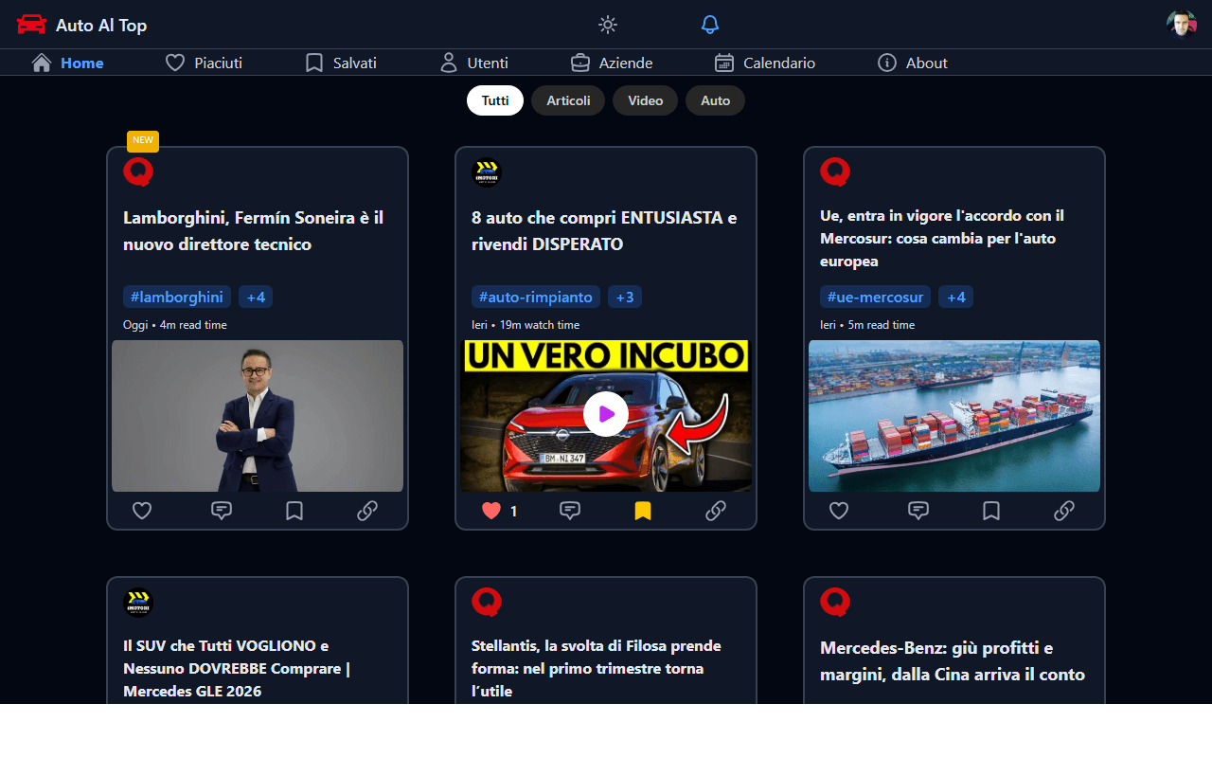Open 8 auto che compri ENTUSIASTA title
Screen dimensions: 1212x758
604,231
